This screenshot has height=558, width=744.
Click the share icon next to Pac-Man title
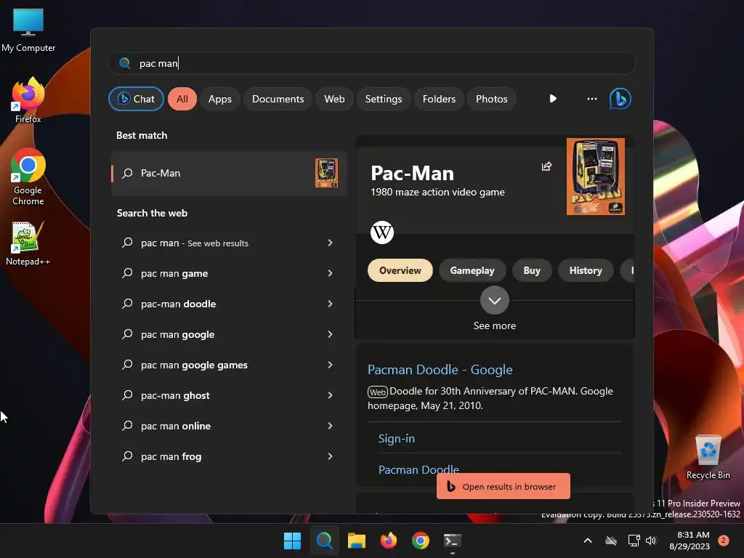pos(546,166)
